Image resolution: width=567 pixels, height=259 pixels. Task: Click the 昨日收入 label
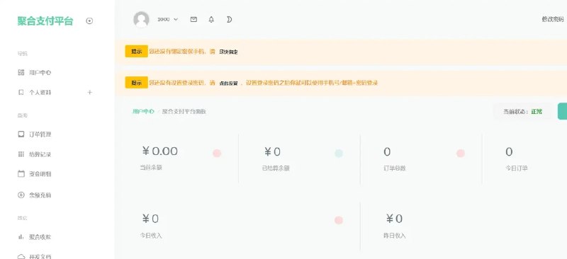[x=395, y=236]
